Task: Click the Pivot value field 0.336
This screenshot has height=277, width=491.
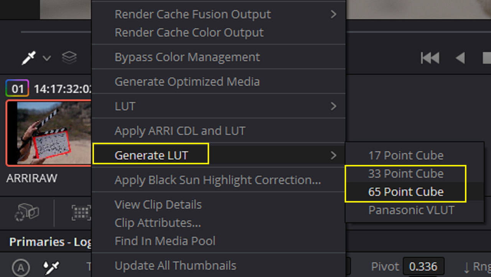Action: pyautogui.click(x=423, y=267)
